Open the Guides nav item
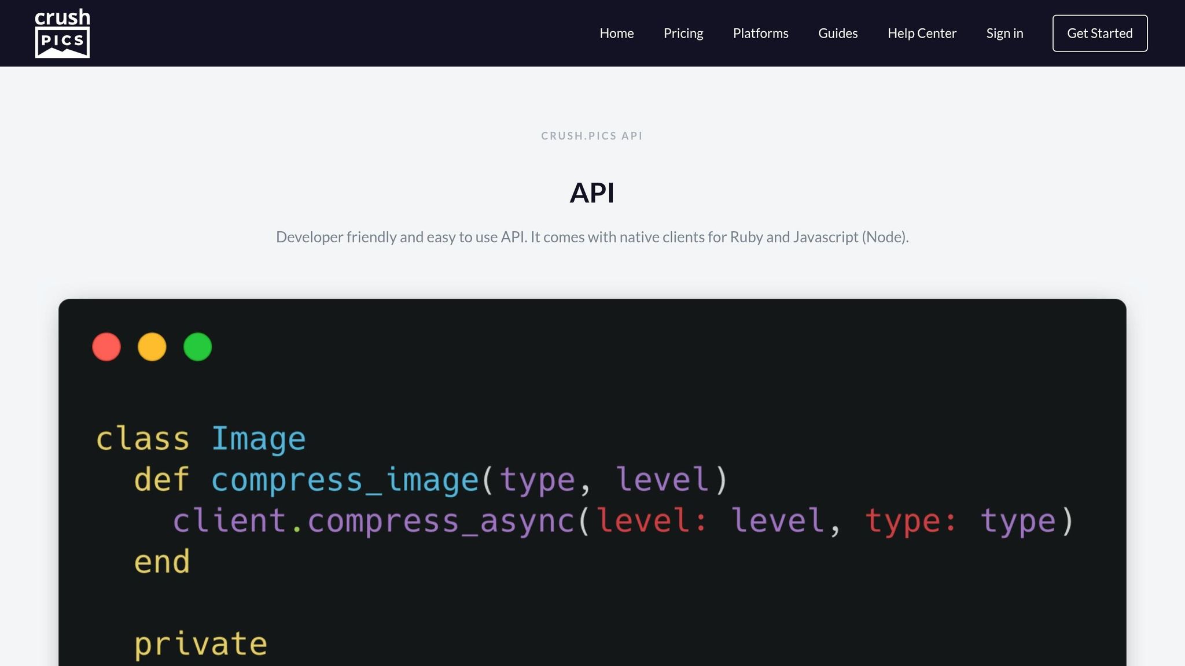Screen dimensions: 1185x666 click(x=837, y=34)
